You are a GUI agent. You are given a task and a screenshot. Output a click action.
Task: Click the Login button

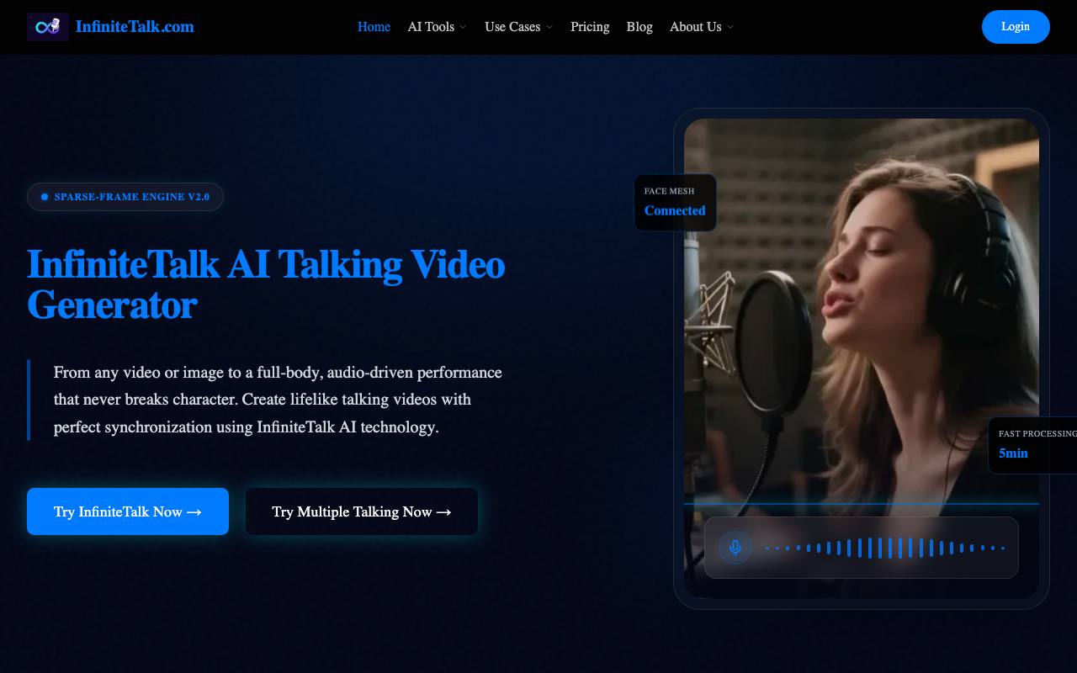click(x=1016, y=27)
